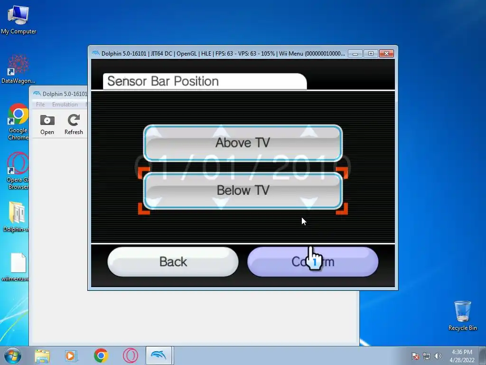Image resolution: width=486 pixels, height=365 pixels.
Task: Select the Above TV option
Action: click(243, 143)
